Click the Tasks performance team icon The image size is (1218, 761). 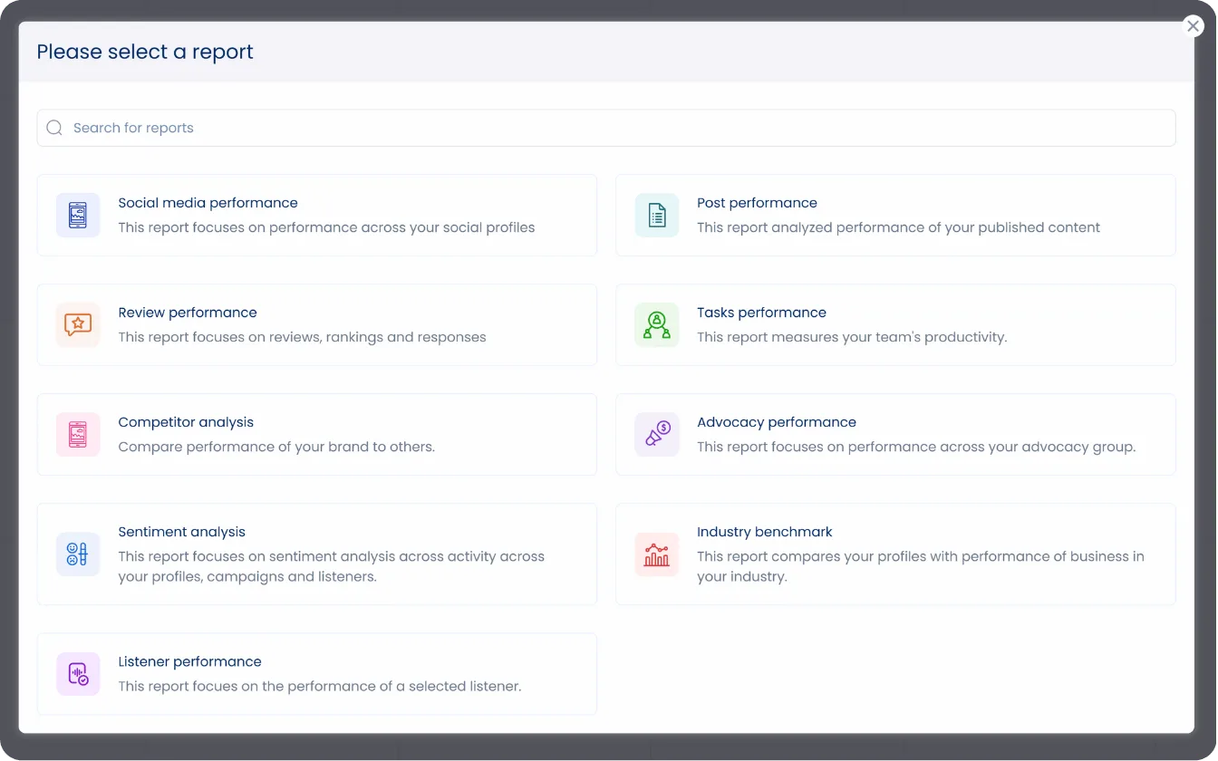(x=656, y=324)
